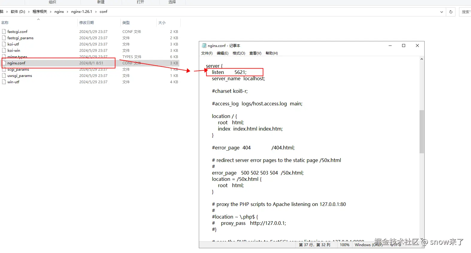This screenshot has height=253, width=471.
Task: Select the koi-utf file icon
Action: tap(4, 44)
